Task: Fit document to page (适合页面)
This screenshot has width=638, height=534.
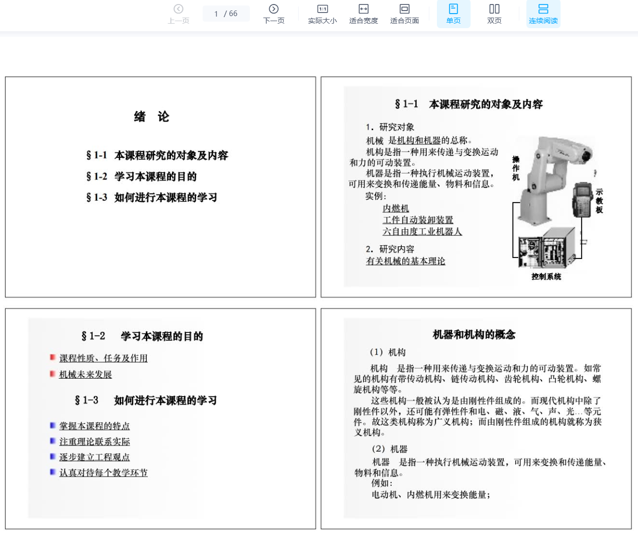Action: (x=404, y=14)
